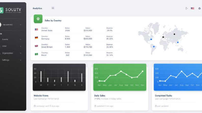
Task: Click the United States flag icon in the table
Action: tap(36, 29)
